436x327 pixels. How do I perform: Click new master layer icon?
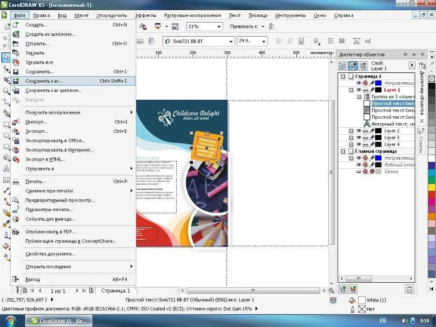[353, 289]
